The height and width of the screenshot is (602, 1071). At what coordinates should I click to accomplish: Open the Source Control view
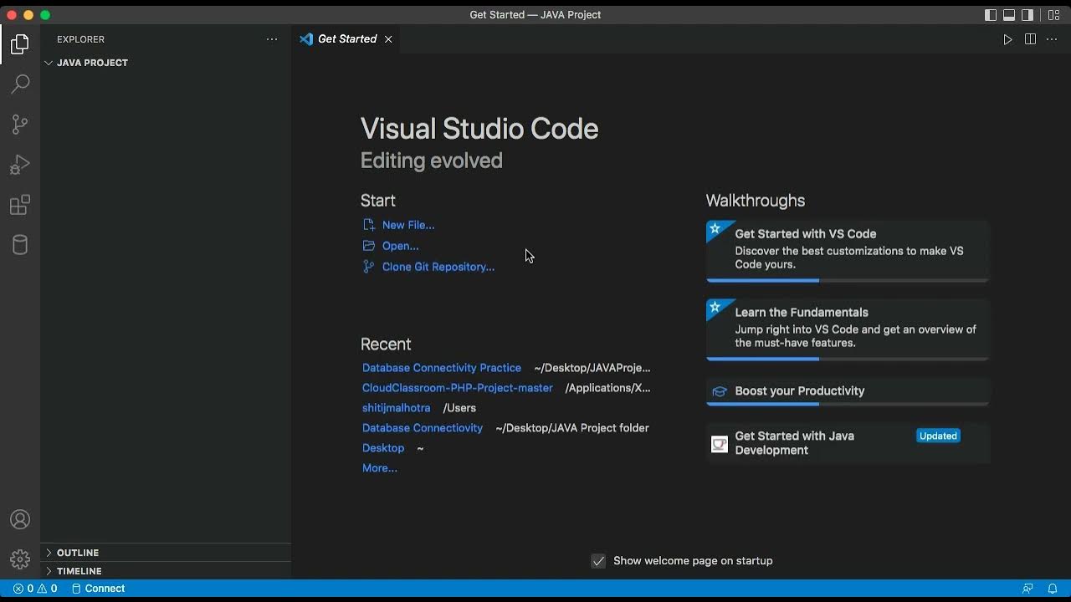tap(20, 124)
